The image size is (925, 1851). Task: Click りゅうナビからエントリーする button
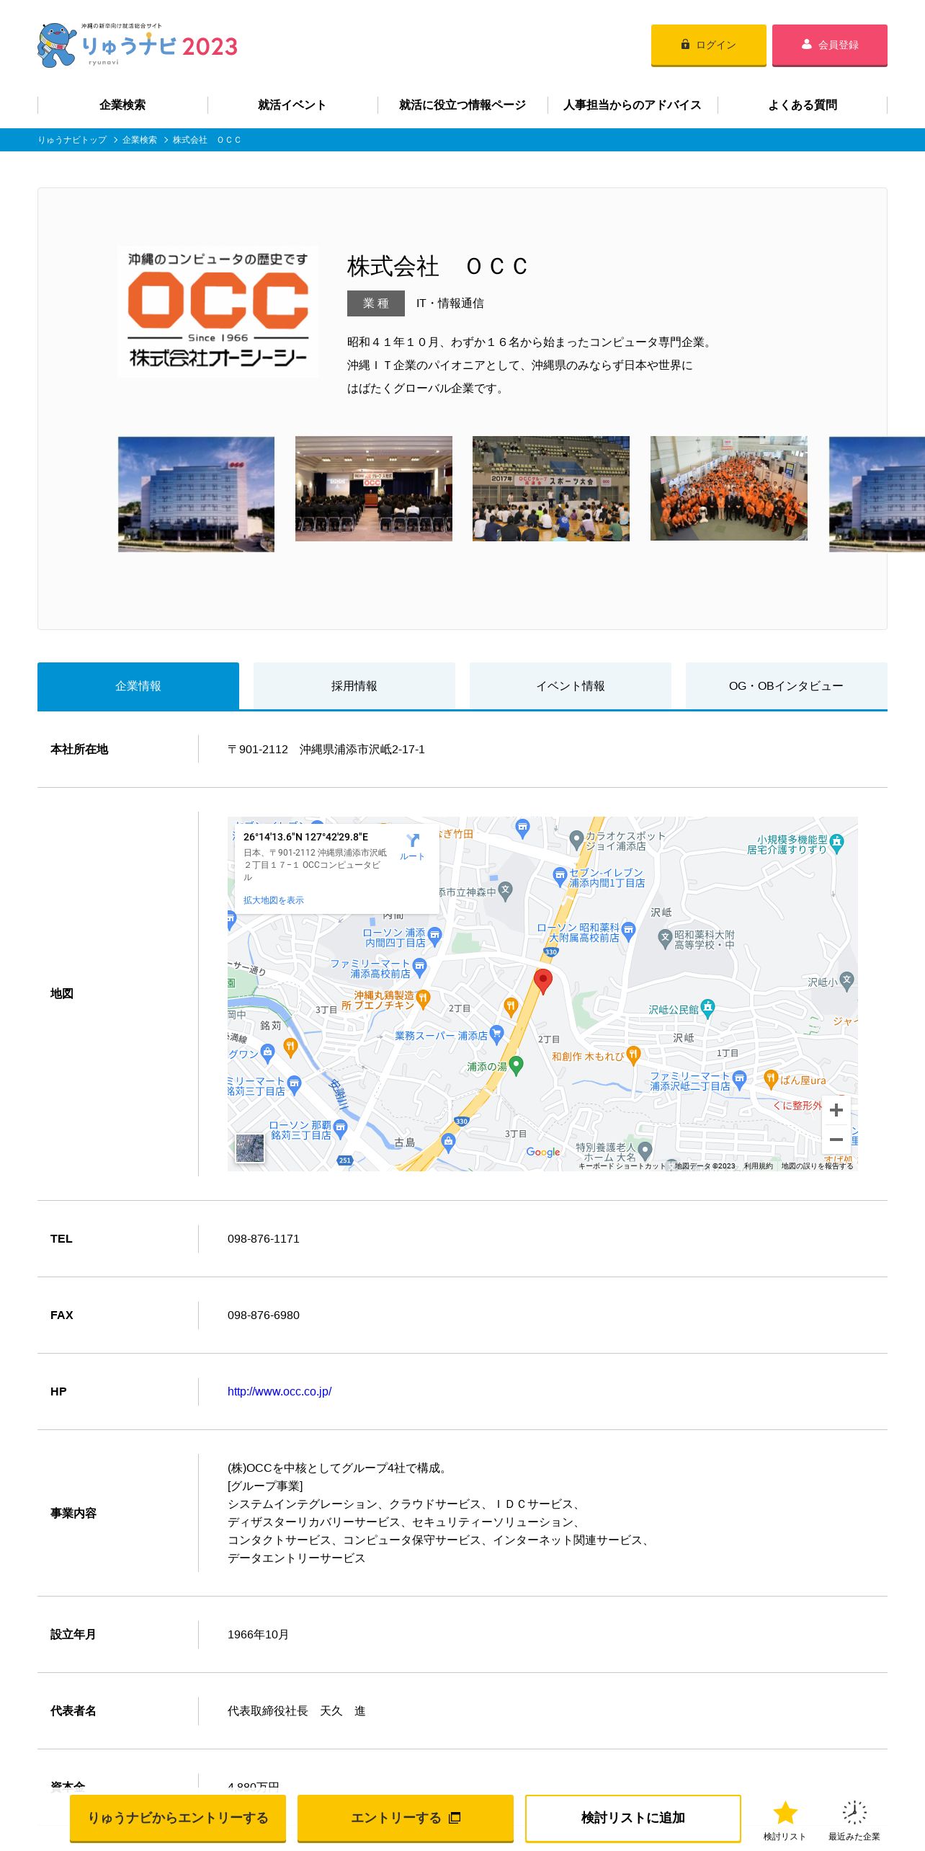coord(178,1818)
